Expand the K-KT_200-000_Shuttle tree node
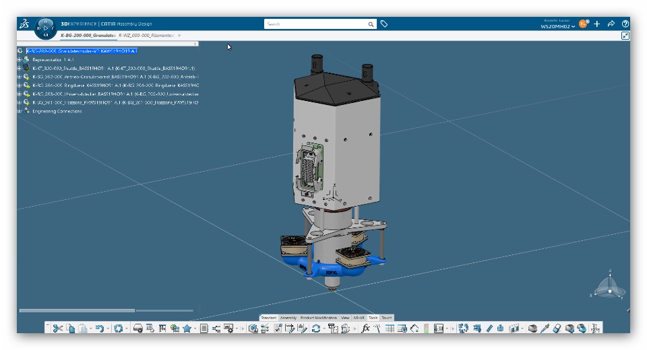The image size is (647, 350). point(20,68)
